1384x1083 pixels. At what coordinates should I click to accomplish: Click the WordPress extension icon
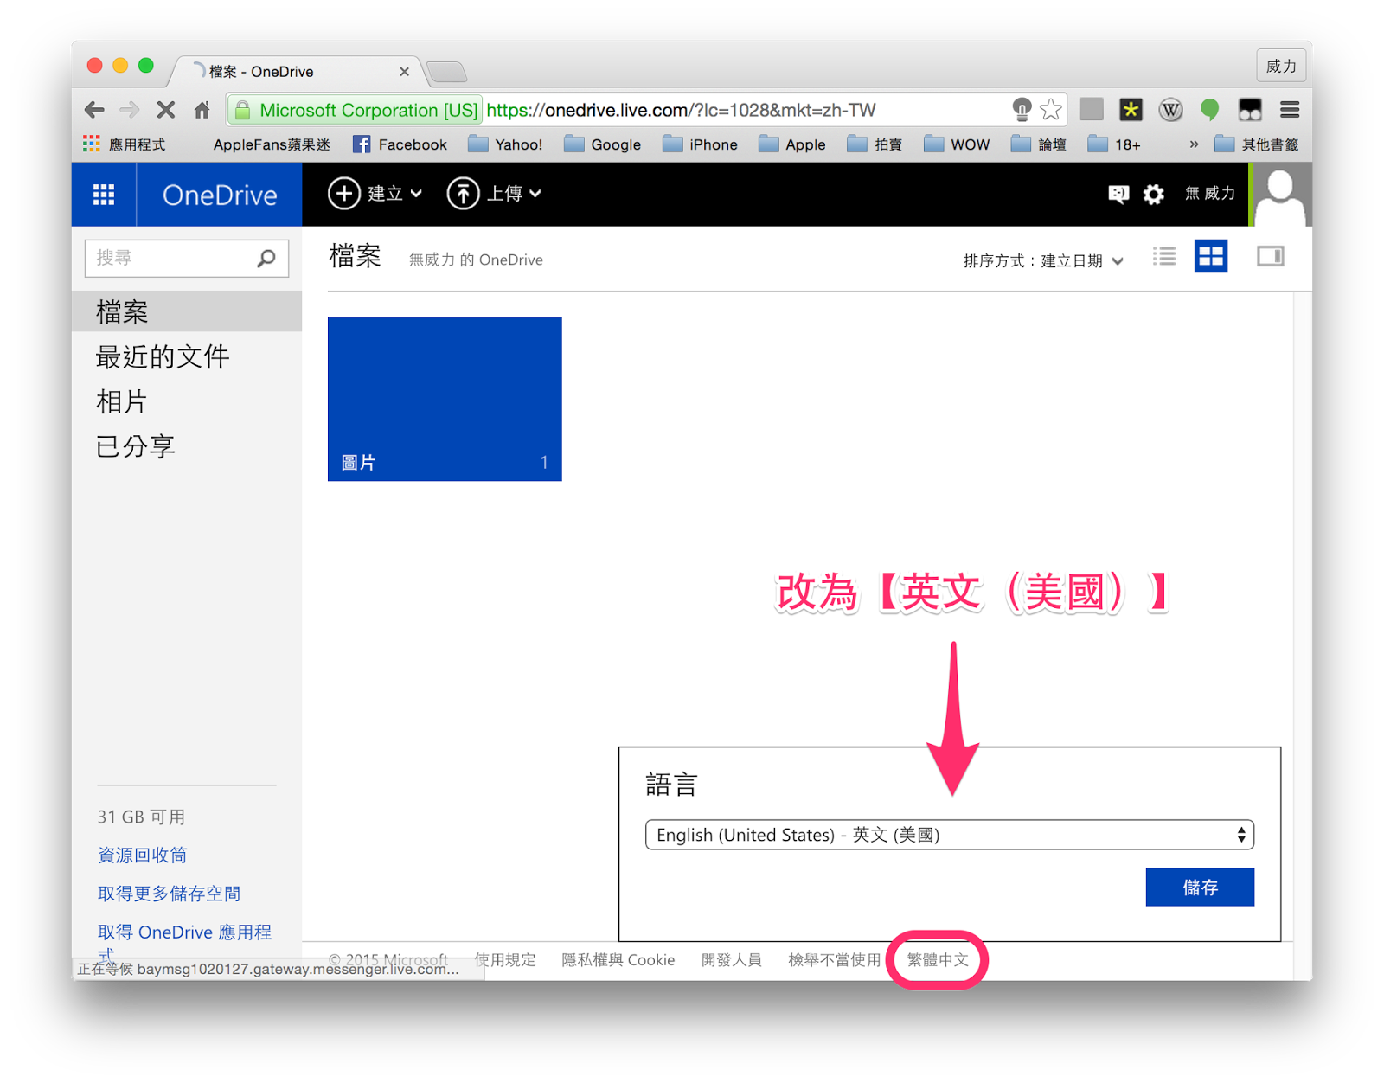1170,109
